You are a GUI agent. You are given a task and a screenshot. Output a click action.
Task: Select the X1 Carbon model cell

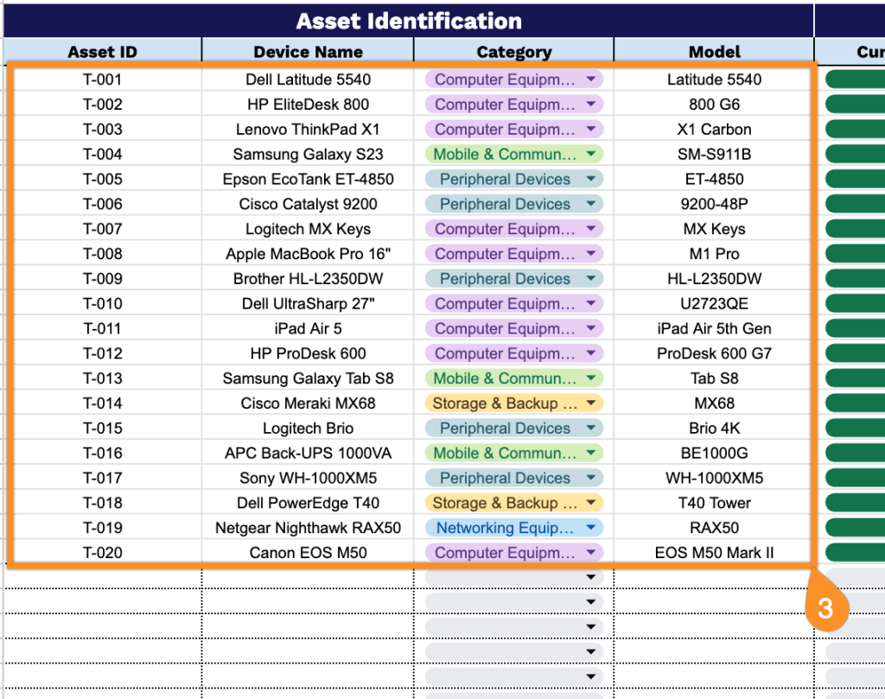[714, 130]
